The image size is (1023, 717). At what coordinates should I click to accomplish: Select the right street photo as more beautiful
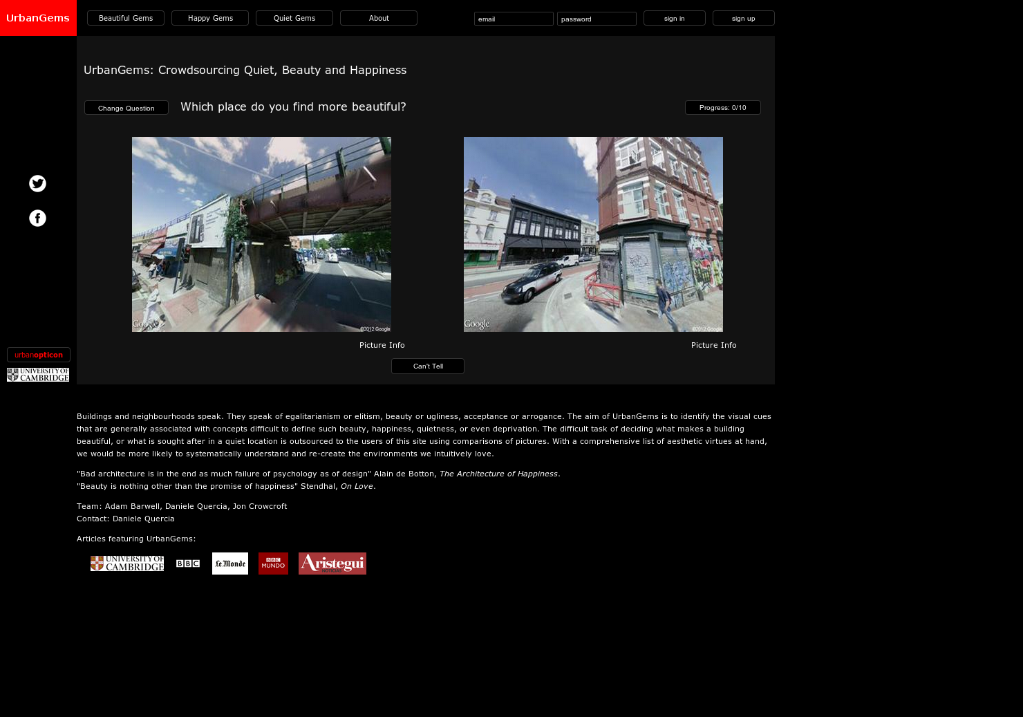tap(593, 234)
